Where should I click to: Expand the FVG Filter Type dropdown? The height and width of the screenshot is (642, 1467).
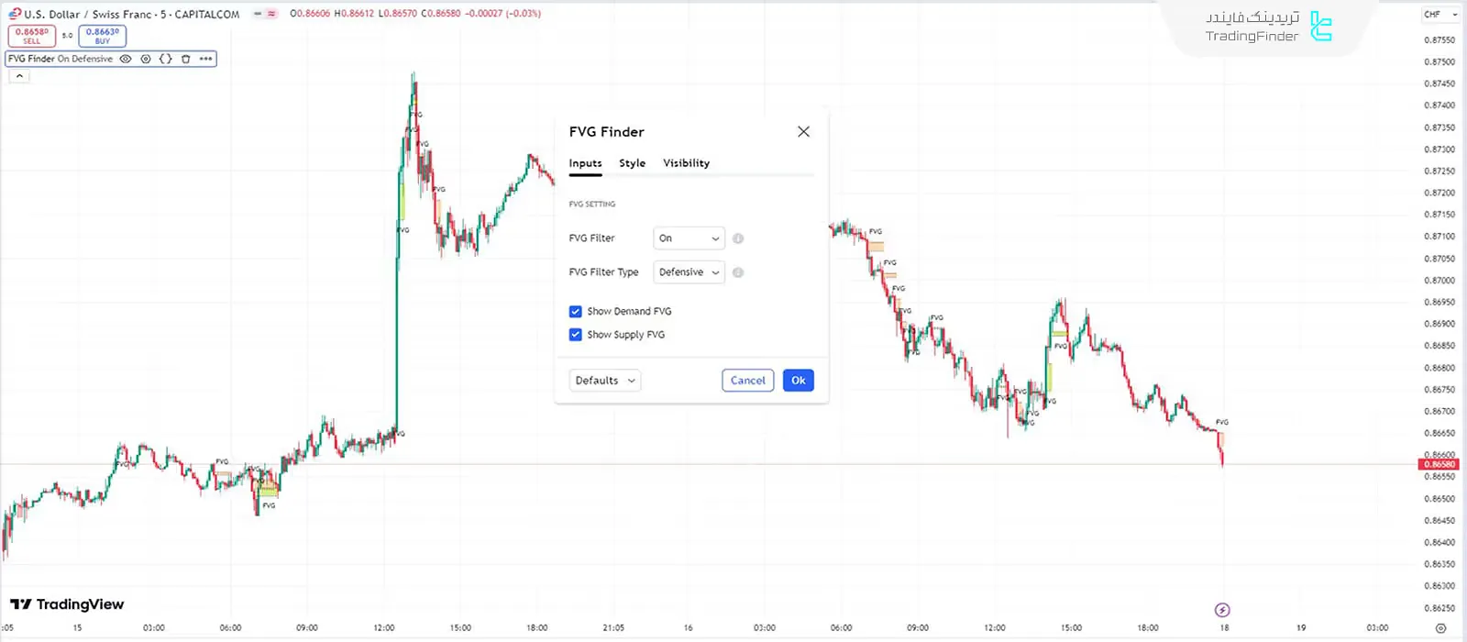(x=689, y=272)
